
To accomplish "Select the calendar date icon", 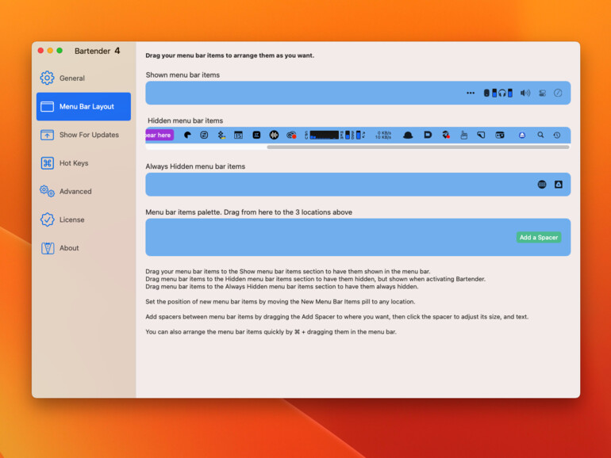I will 238,135.
